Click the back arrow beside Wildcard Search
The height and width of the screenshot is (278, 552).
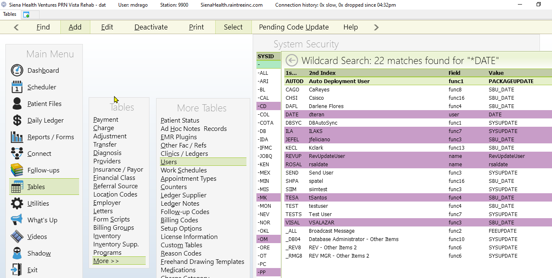291,60
